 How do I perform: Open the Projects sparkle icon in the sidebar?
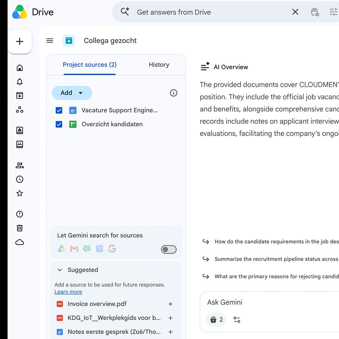(x=20, y=96)
